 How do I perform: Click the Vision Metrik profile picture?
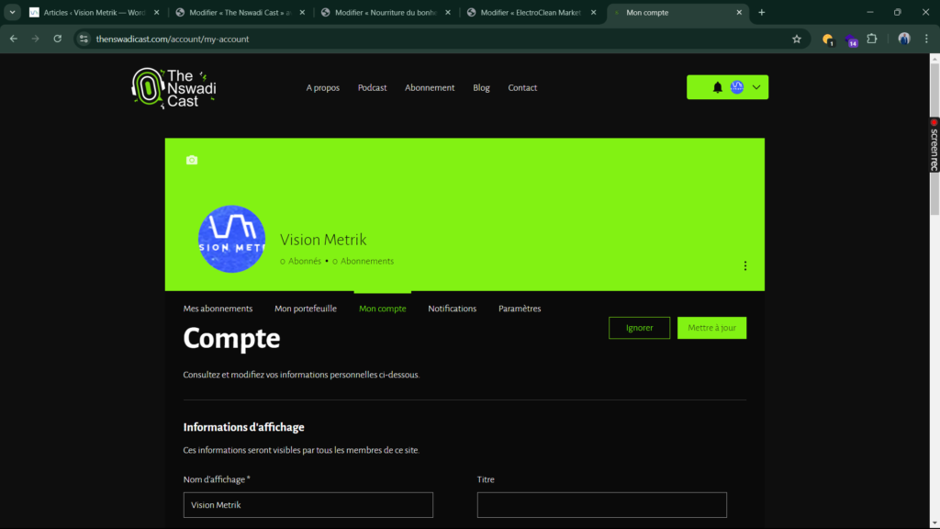232,239
